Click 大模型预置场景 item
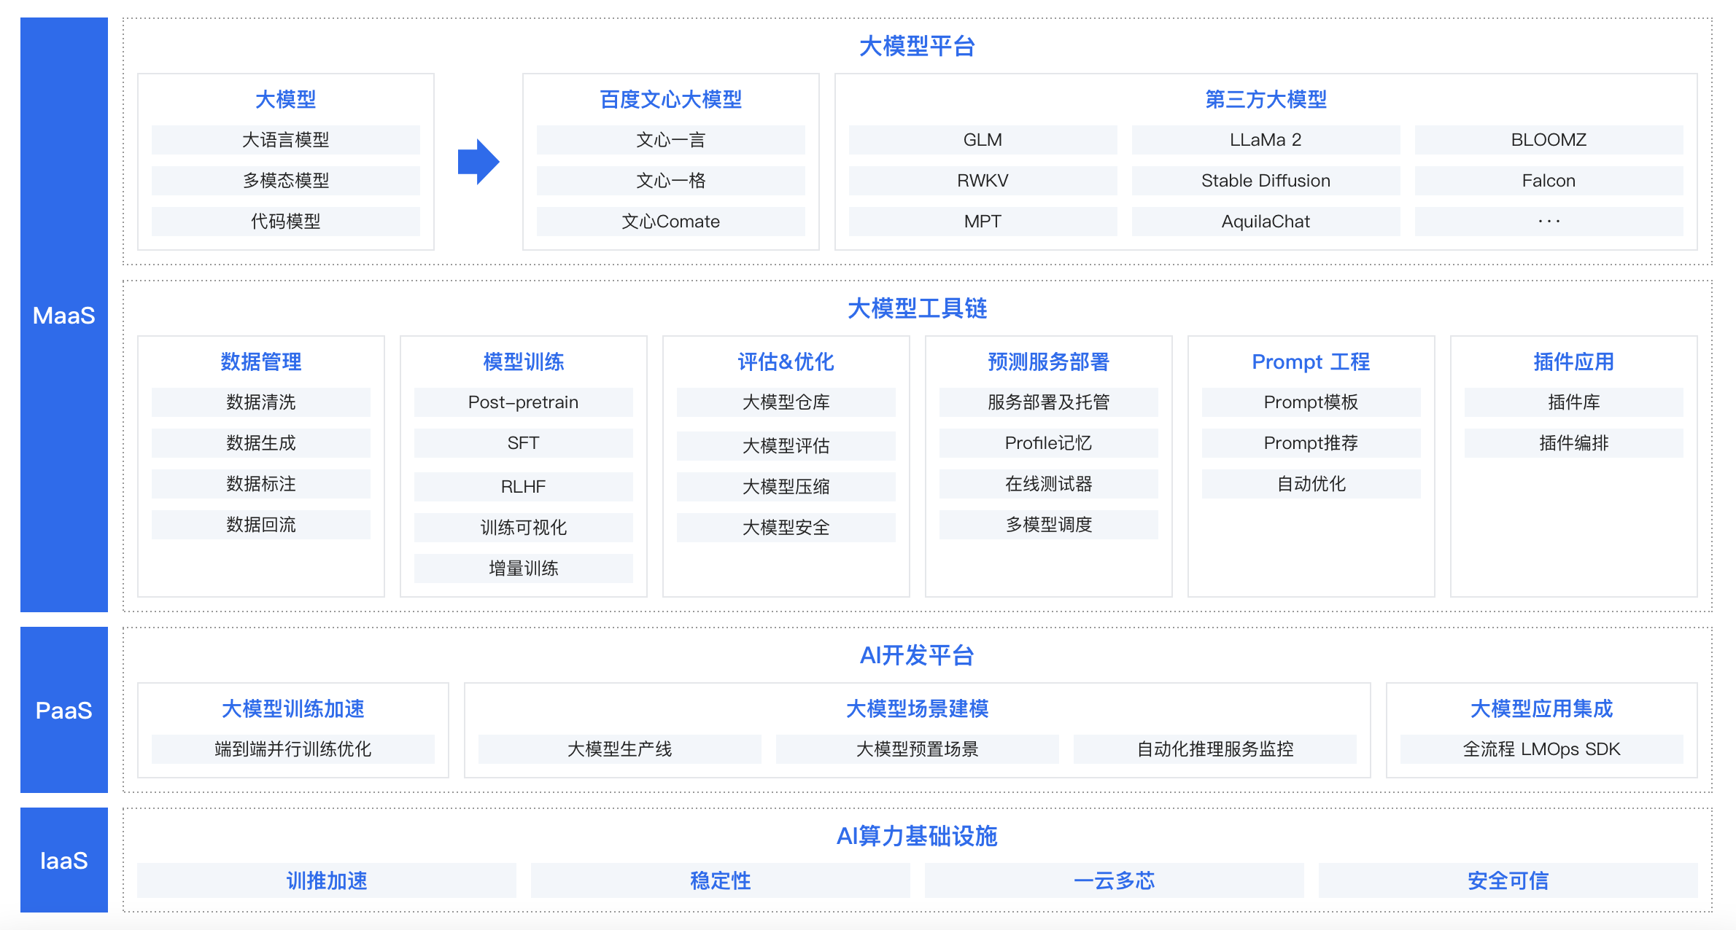Image resolution: width=1736 pixels, height=930 pixels. click(x=918, y=749)
